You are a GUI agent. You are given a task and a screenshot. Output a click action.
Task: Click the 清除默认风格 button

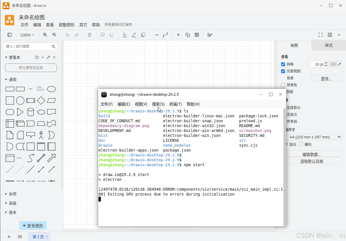click(312, 161)
